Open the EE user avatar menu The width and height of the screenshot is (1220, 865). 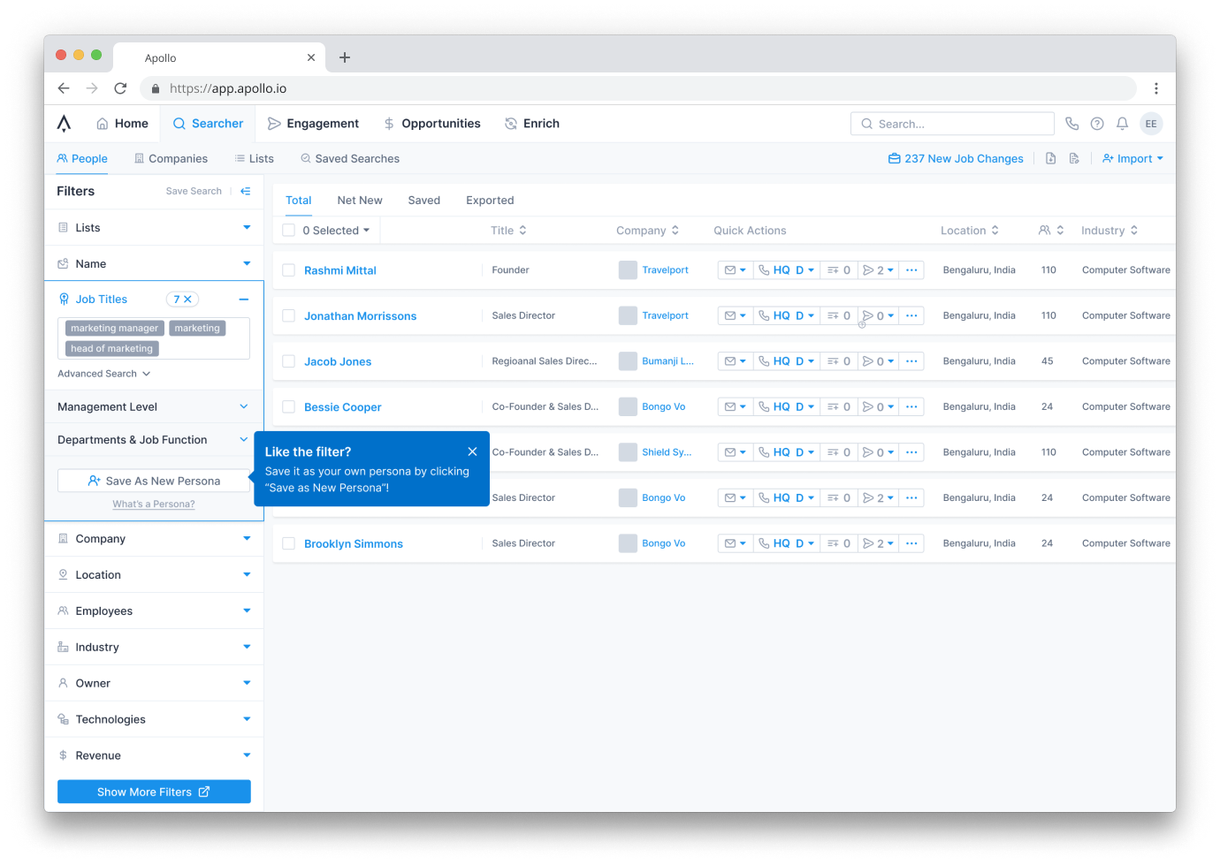click(x=1151, y=124)
